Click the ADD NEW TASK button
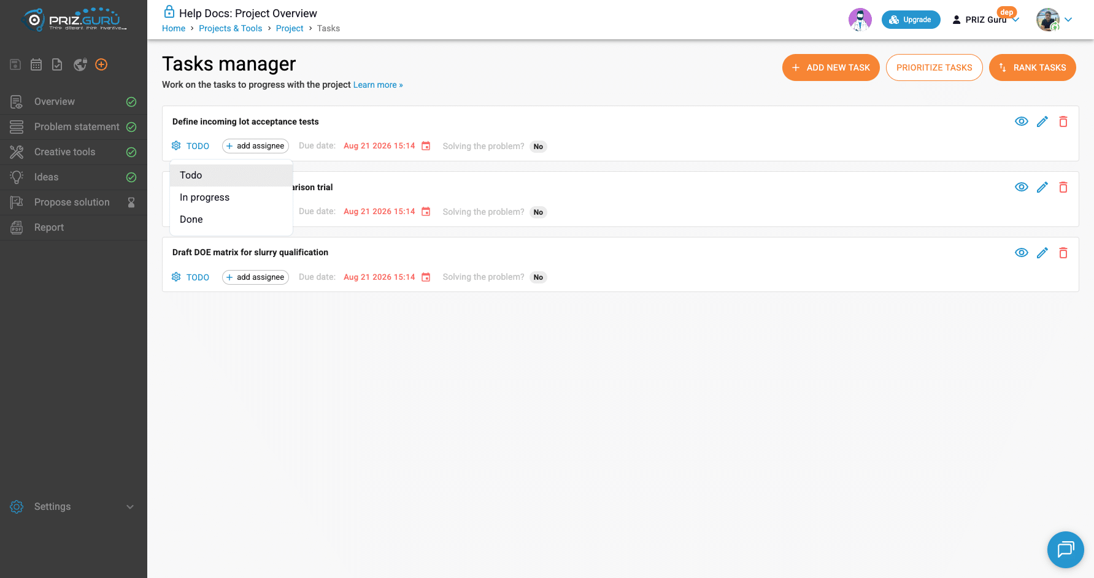Image resolution: width=1094 pixels, height=578 pixels. coord(831,67)
